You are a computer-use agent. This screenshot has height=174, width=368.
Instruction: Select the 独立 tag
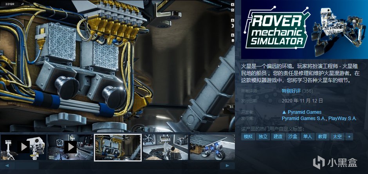coord(263,137)
